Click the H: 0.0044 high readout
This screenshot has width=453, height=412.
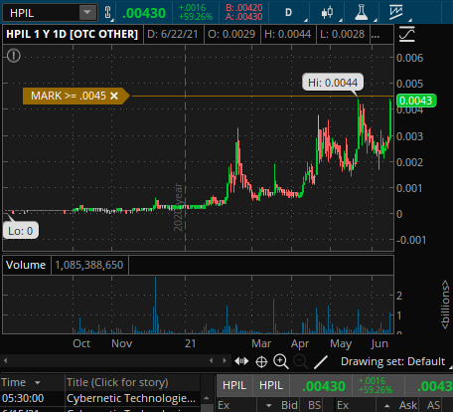[287, 34]
